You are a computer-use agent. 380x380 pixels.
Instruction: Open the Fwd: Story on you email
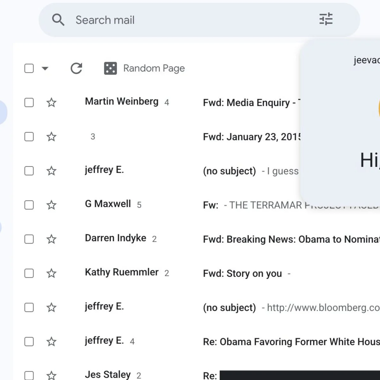click(242, 273)
